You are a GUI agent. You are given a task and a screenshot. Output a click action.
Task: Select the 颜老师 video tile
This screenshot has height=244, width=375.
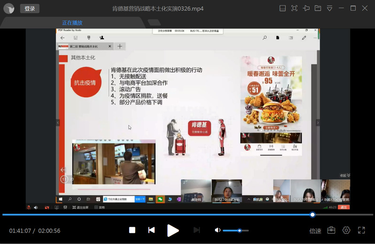[x=196, y=191]
